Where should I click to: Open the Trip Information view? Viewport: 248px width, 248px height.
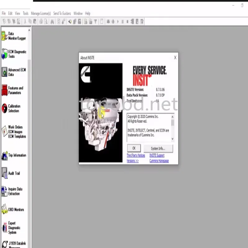(x=14, y=155)
